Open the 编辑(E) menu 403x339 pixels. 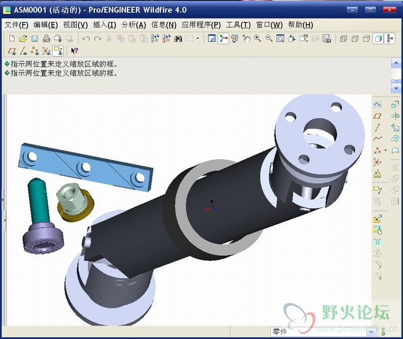(45, 25)
